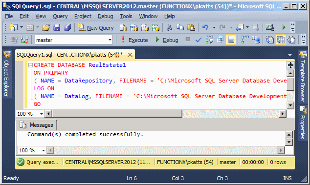This screenshot has width=310, height=185.
Task: Click the Execute button
Action: [134, 40]
